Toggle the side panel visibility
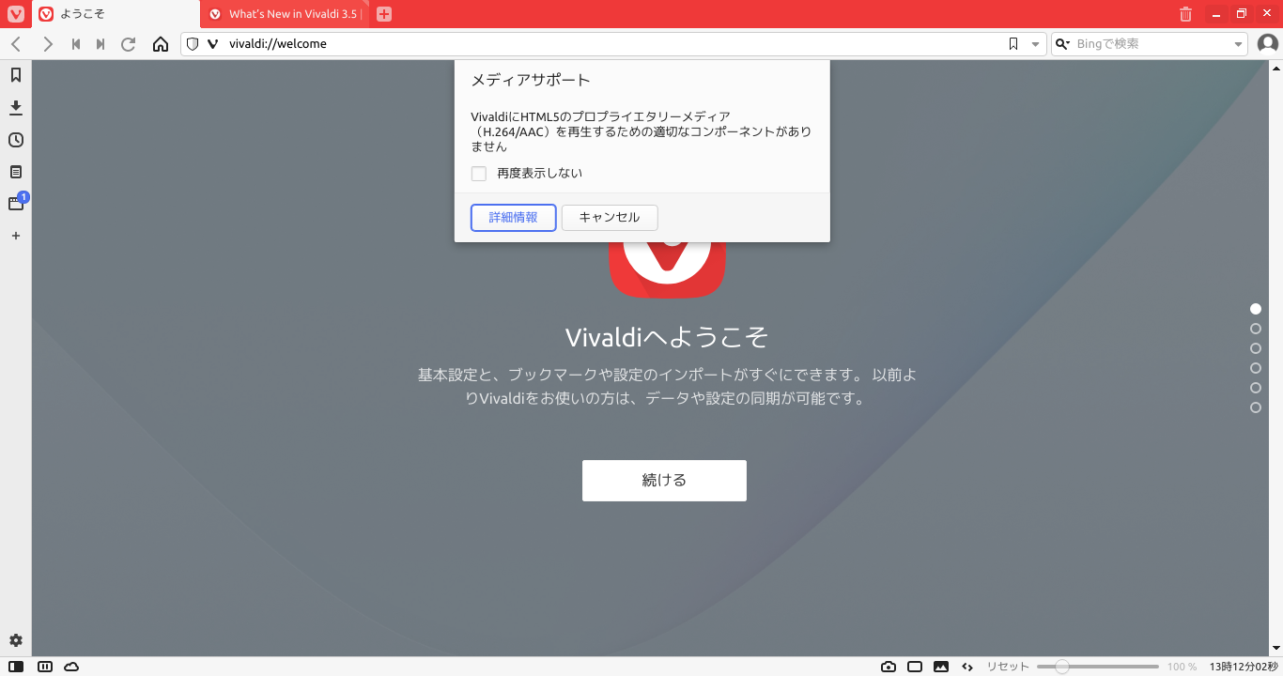This screenshot has height=676, width=1283. tap(16, 667)
